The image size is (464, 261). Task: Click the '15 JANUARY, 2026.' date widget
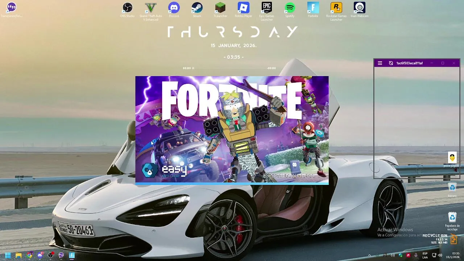tap(233, 46)
